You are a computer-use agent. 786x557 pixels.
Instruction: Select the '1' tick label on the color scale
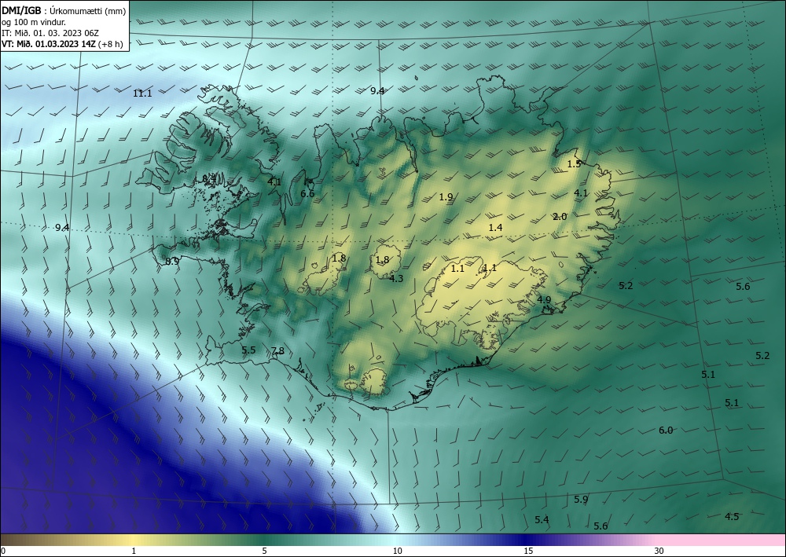134,551
